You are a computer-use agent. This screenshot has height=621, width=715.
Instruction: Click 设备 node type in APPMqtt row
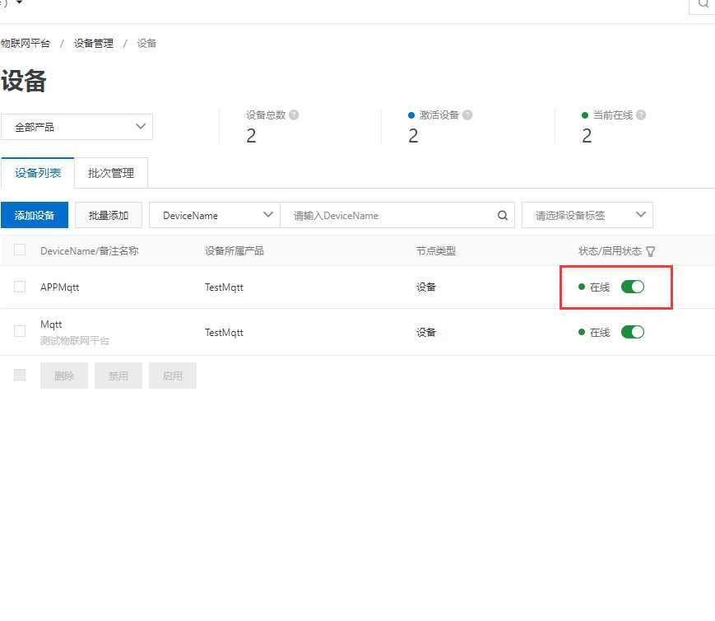click(x=426, y=287)
